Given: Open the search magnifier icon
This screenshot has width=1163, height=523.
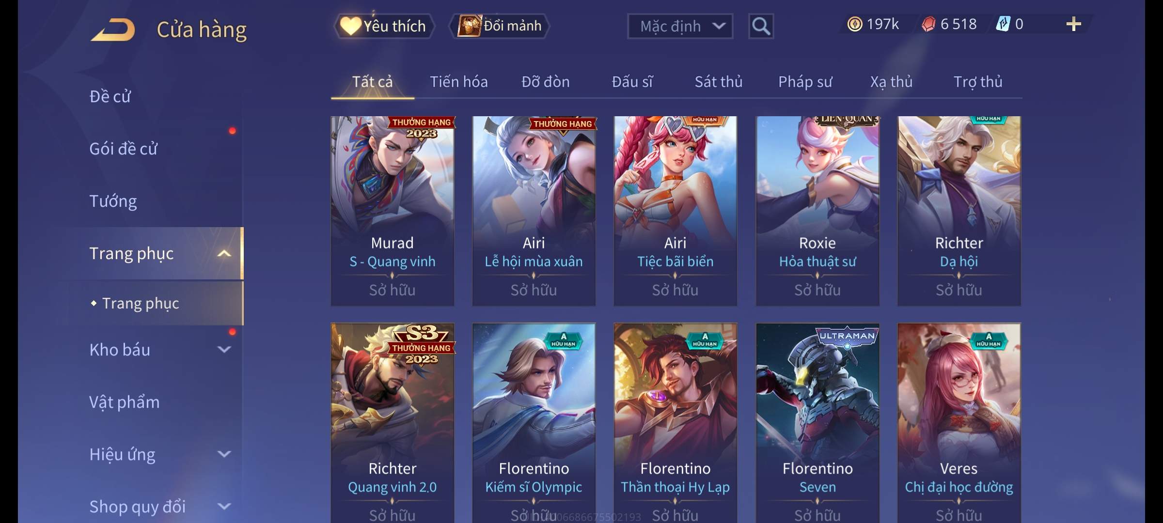Looking at the screenshot, I should click(x=761, y=26).
